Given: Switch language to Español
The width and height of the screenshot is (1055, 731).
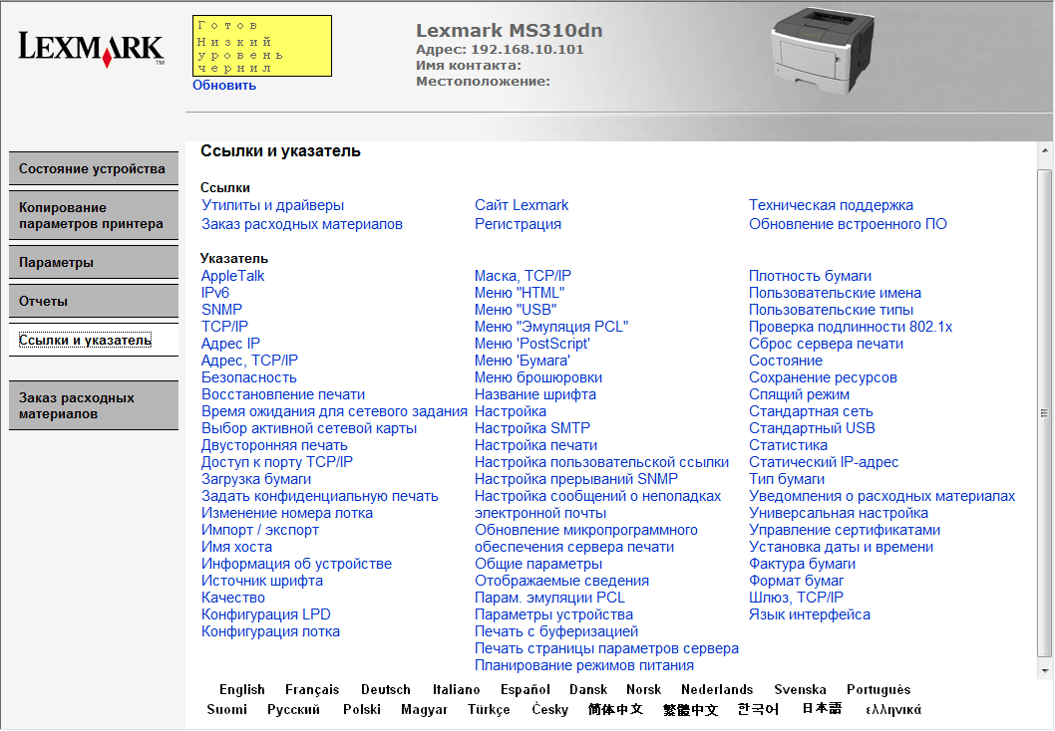Looking at the screenshot, I should pos(526,689).
